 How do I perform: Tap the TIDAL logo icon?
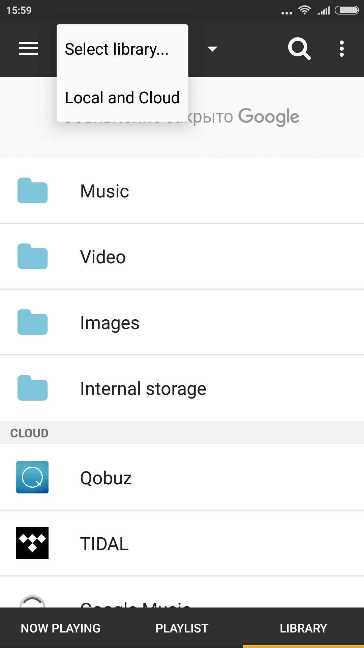click(x=32, y=543)
